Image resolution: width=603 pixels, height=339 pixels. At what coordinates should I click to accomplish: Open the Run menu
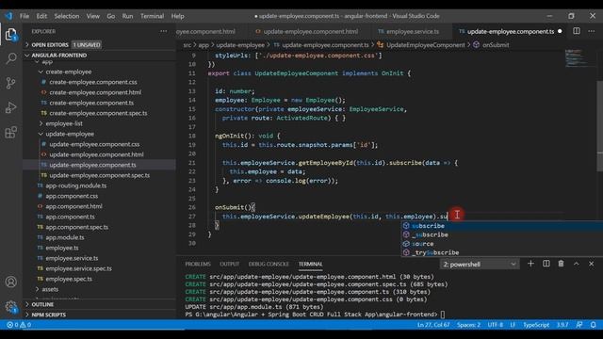tap(127, 16)
